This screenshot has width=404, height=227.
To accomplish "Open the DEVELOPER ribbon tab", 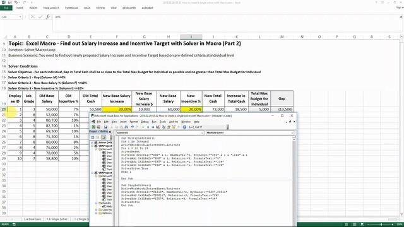I will coord(129,8).
